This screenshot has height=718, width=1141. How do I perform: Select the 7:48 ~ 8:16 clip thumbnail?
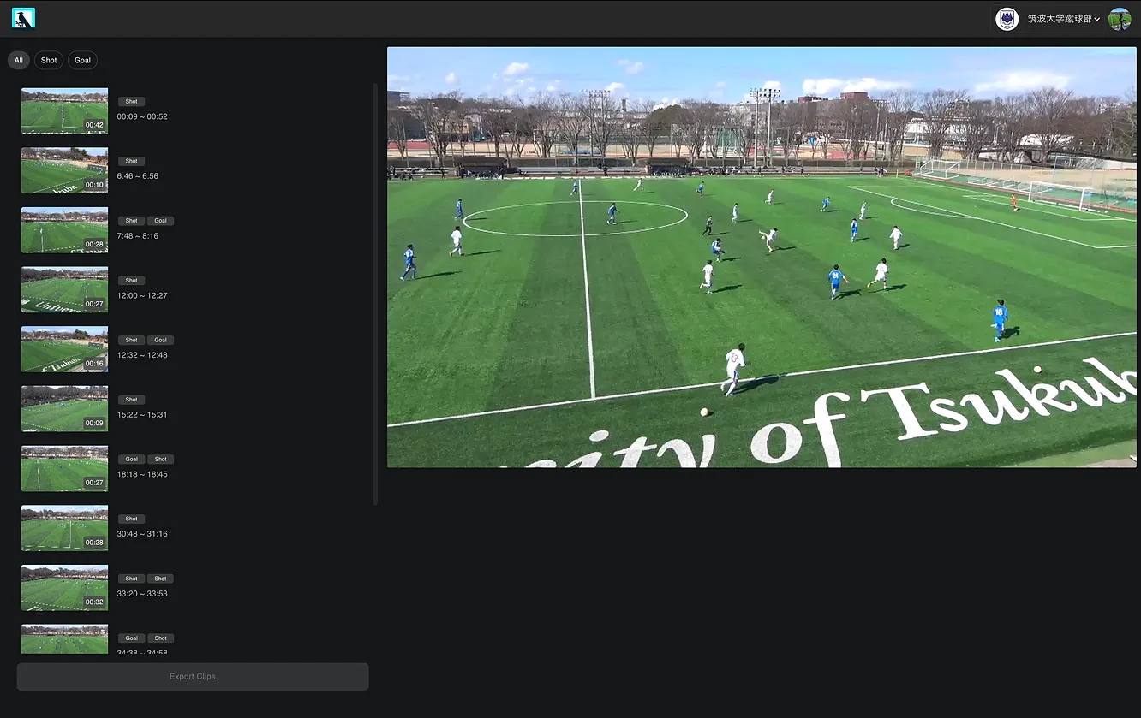point(64,230)
